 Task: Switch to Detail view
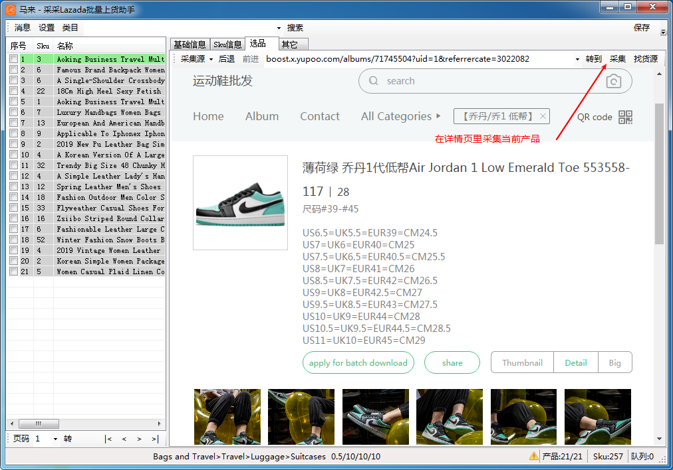575,362
